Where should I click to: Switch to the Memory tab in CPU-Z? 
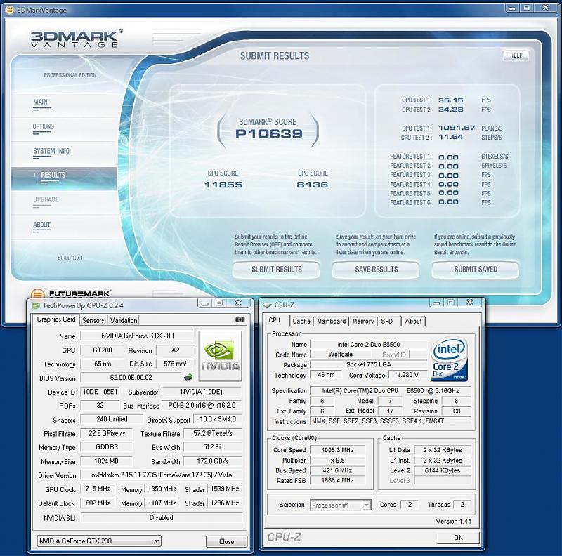click(363, 321)
